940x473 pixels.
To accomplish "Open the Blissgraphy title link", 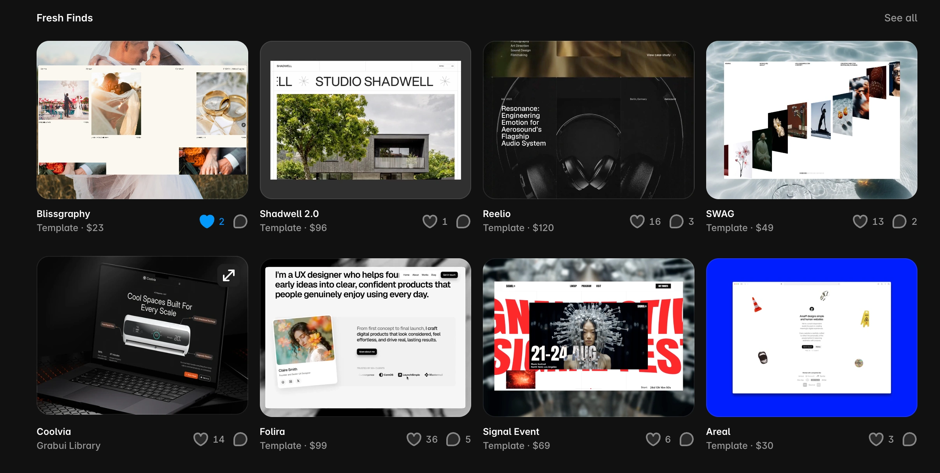I will pyautogui.click(x=63, y=214).
